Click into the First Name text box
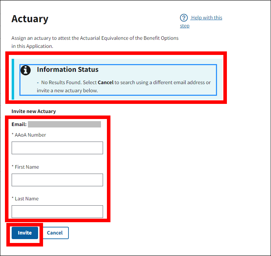 click(57, 180)
